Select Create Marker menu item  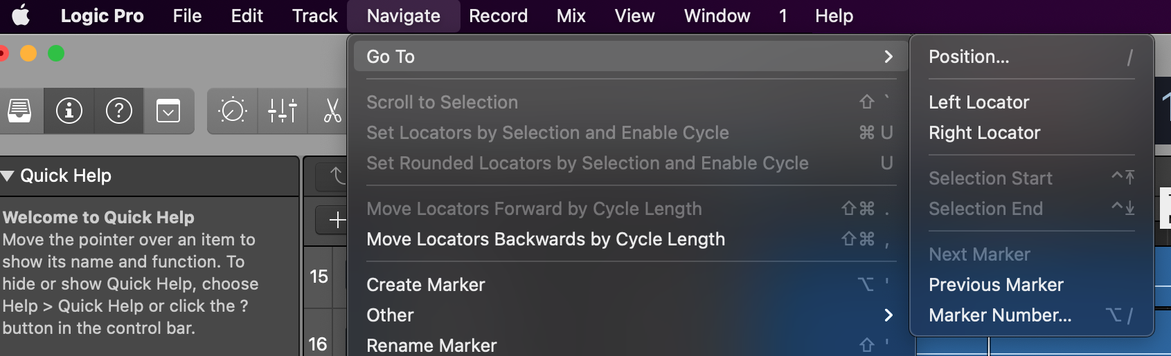[426, 285]
